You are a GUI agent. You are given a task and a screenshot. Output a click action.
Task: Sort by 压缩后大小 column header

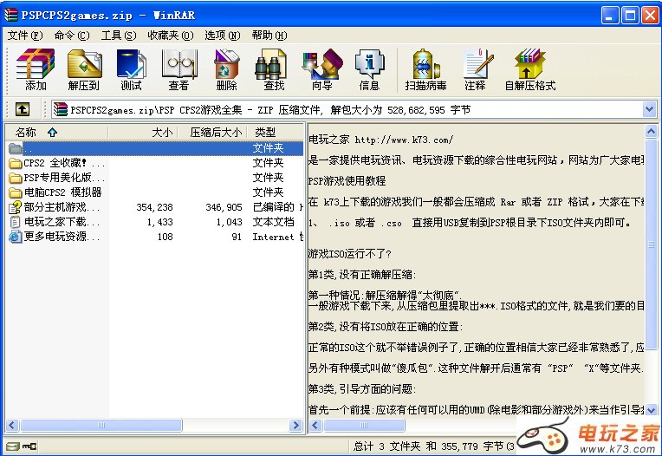(215, 133)
